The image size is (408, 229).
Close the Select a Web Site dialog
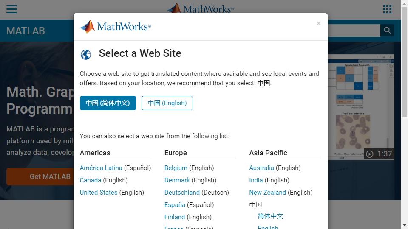click(x=318, y=24)
